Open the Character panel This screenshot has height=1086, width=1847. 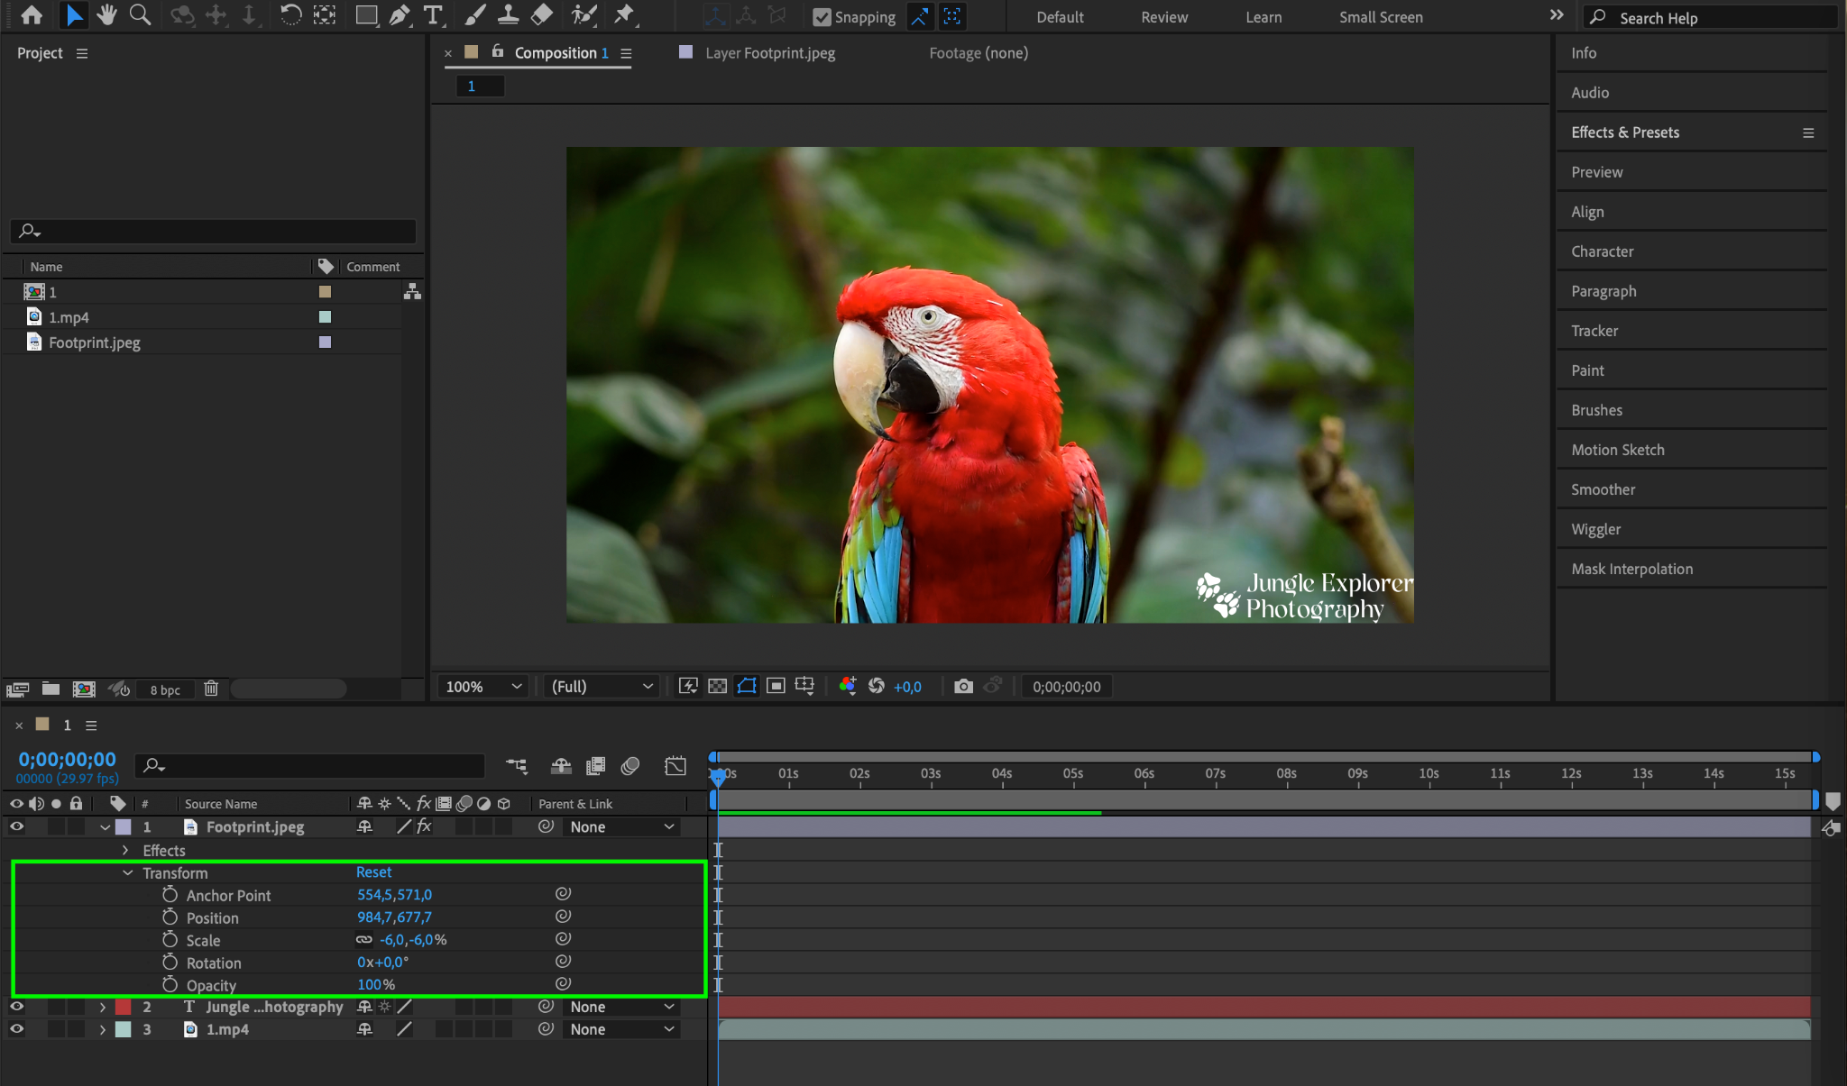pyautogui.click(x=1602, y=251)
